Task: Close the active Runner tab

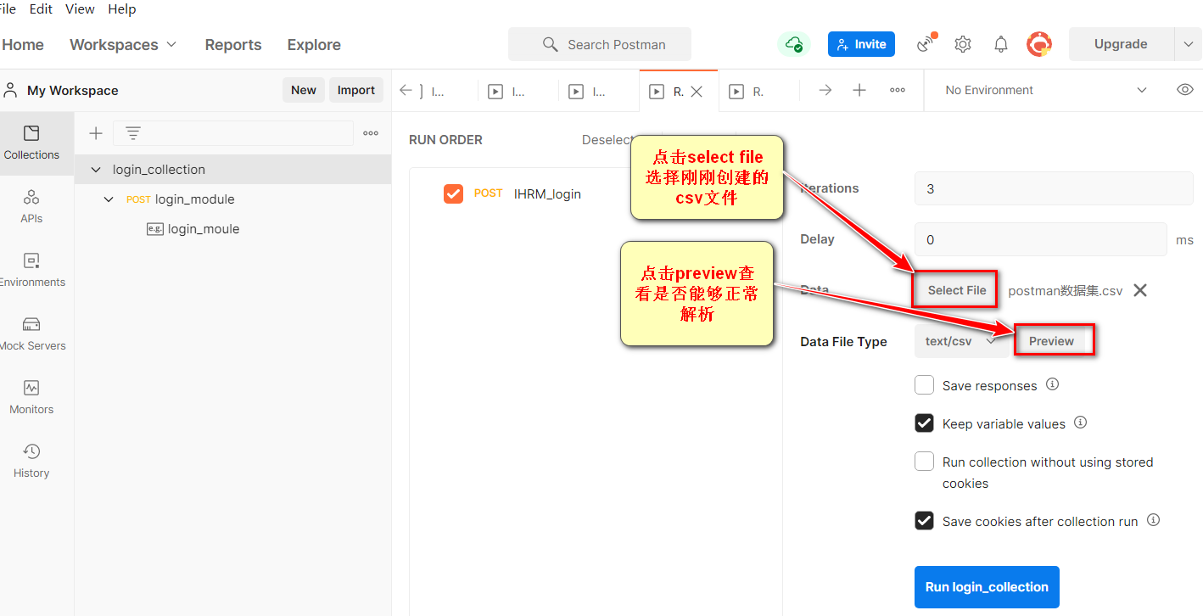Action: click(697, 92)
